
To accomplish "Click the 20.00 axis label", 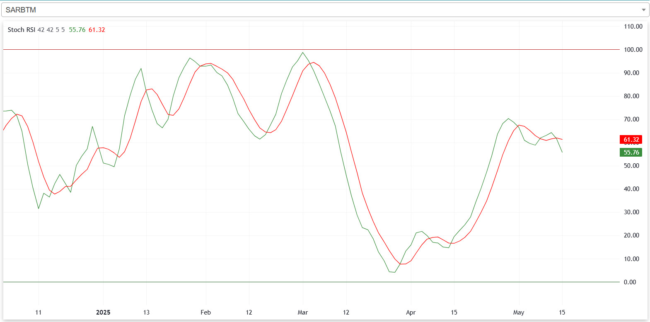I will [631, 235].
